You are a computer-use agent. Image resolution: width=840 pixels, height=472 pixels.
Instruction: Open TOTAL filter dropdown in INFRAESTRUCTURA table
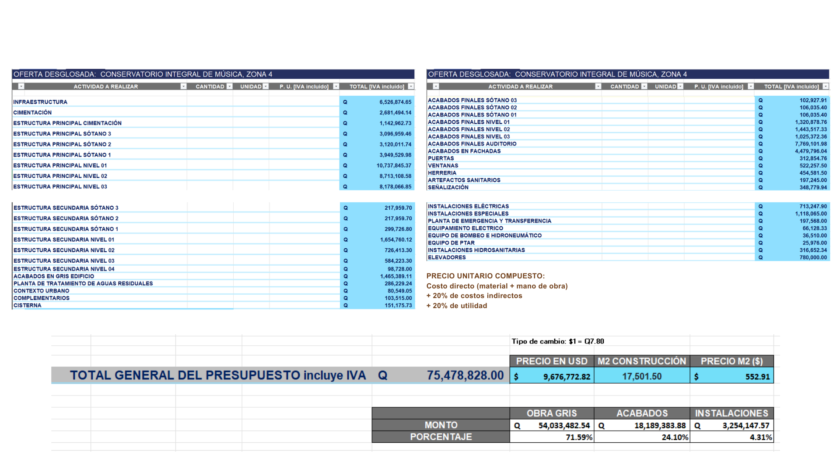pyautogui.click(x=411, y=87)
